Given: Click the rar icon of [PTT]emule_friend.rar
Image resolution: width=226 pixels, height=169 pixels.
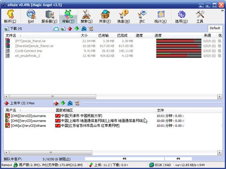Looking at the screenshot, I should click(8, 41).
